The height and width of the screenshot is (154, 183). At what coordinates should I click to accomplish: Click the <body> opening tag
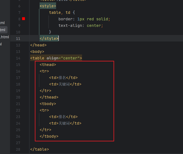pos(37,52)
